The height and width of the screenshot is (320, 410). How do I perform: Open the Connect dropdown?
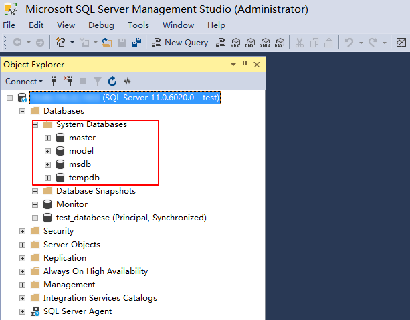point(24,82)
